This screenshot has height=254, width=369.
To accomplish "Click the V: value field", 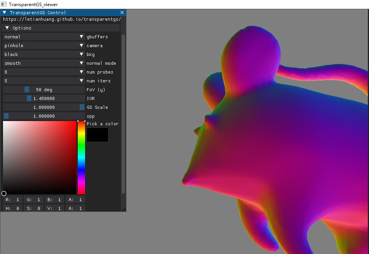I will coord(54,208).
